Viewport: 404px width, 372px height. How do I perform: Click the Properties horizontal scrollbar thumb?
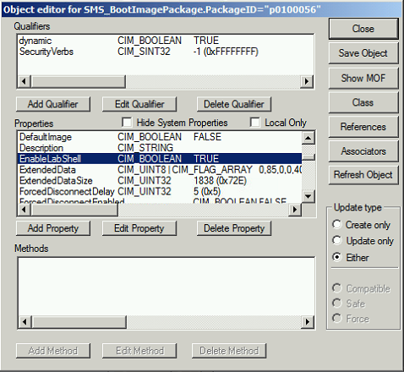(x=74, y=210)
